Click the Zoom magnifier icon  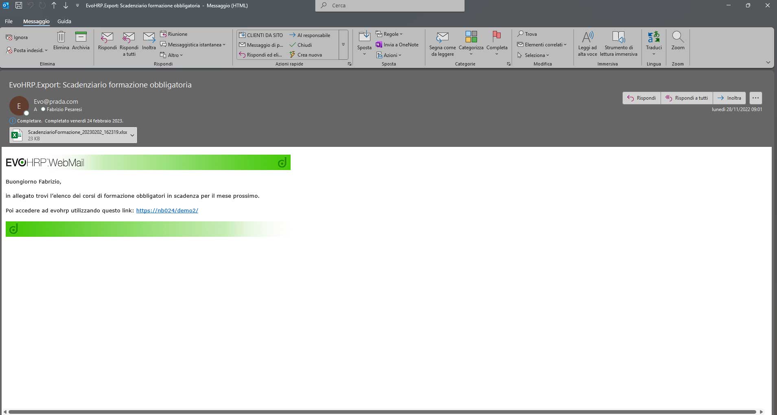[678, 37]
